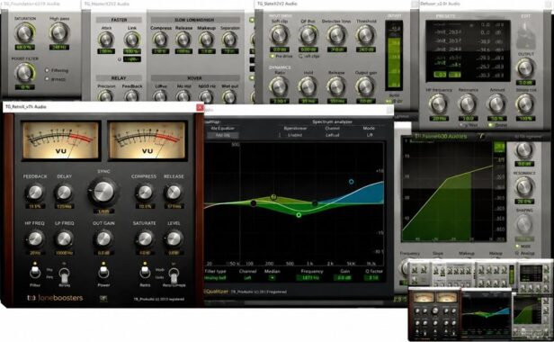Image resolution: width=554 pixels, height=342 pixels.
Task: Click the RESONANCE knob beside the transfer curve graph
Action: (524, 187)
